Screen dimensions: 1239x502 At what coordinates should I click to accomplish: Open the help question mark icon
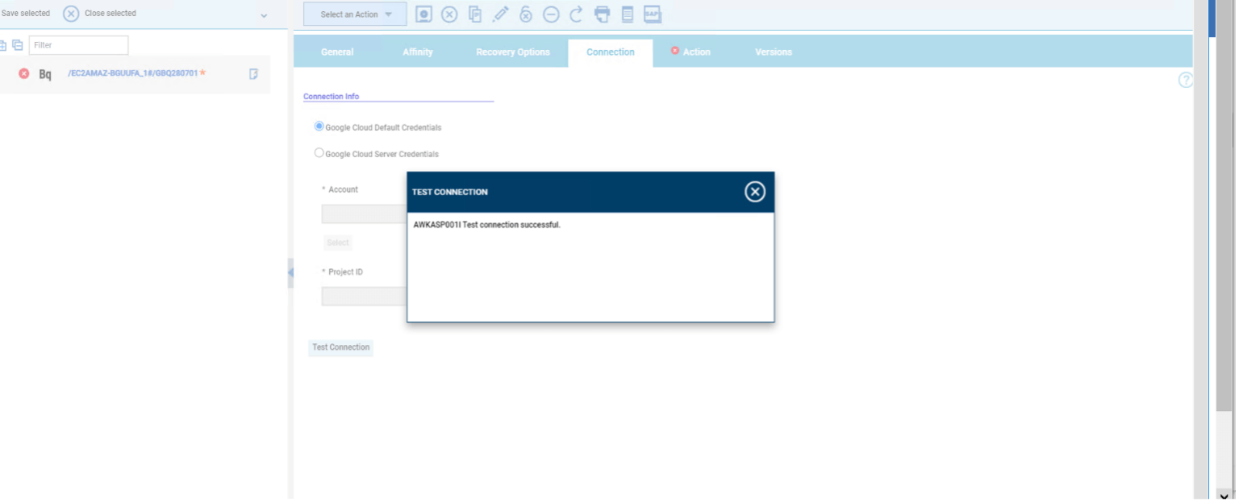(x=1185, y=80)
